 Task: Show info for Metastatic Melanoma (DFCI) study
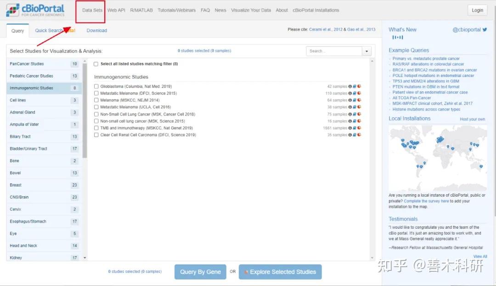[350, 93]
